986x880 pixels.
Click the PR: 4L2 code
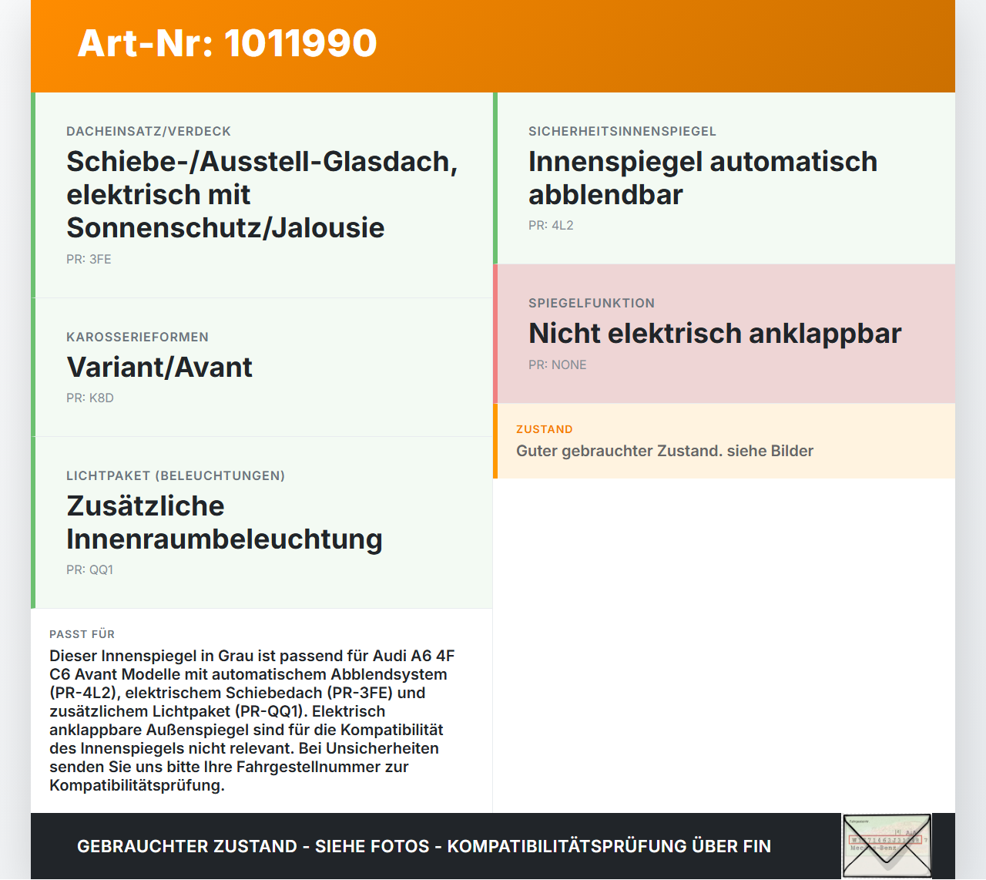(550, 226)
